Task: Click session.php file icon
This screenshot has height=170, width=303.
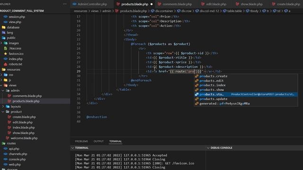Action: click(x=5, y=17)
